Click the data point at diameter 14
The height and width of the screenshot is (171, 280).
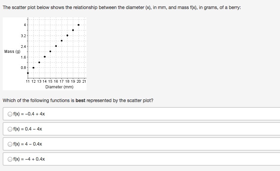(x=45, y=57)
